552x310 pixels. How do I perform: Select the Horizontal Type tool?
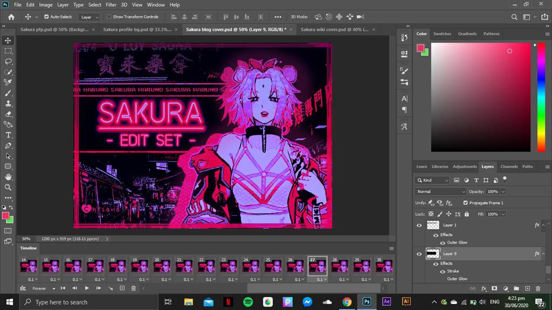click(x=8, y=135)
